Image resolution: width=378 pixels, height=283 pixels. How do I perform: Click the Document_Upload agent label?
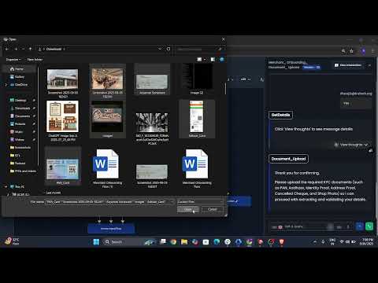point(288,159)
